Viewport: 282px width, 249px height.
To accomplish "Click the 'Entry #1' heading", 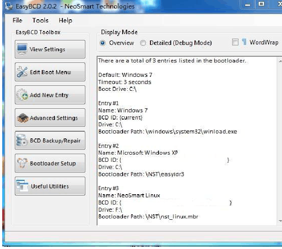I will [109, 103].
